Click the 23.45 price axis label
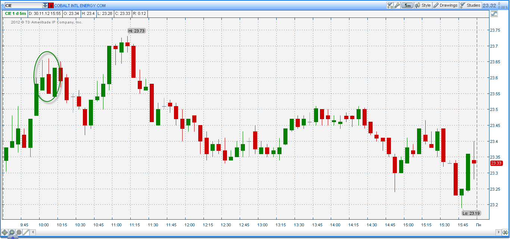This screenshot has width=510, height=239. (495, 125)
